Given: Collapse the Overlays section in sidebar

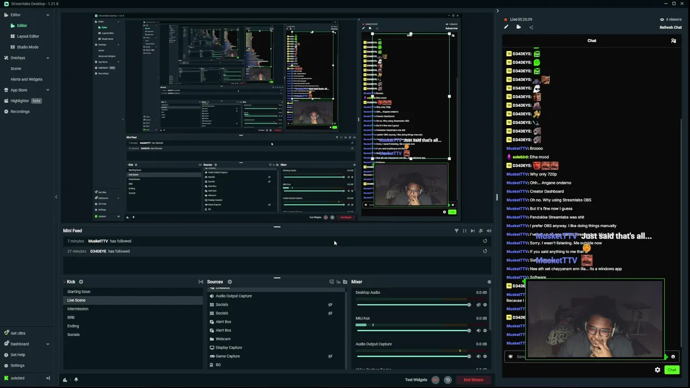Looking at the screenshot, I should (47, 58).
